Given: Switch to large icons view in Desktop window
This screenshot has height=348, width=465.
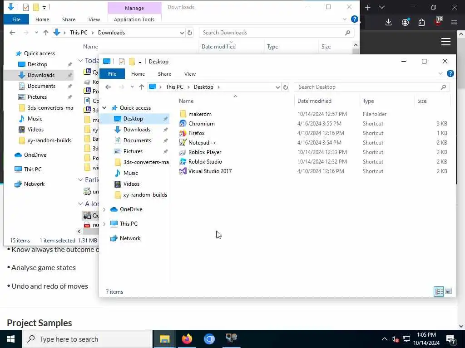Looking at the screenshot, I should [449, 291].
